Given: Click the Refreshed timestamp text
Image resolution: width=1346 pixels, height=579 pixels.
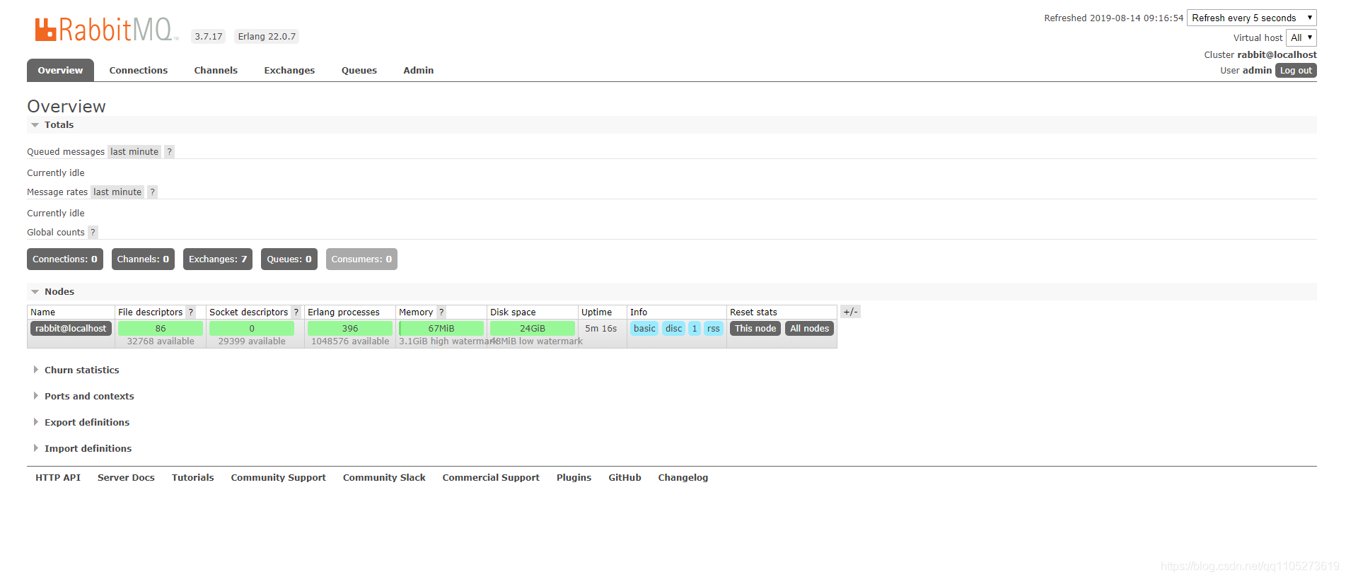Looking at the screenshot, I should click(1113, 18).
